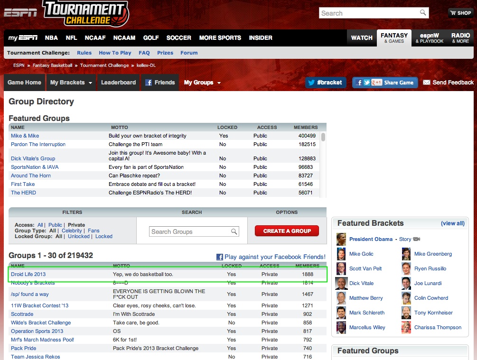Click the search magnifier icon in the top search bar

[423, 13]
